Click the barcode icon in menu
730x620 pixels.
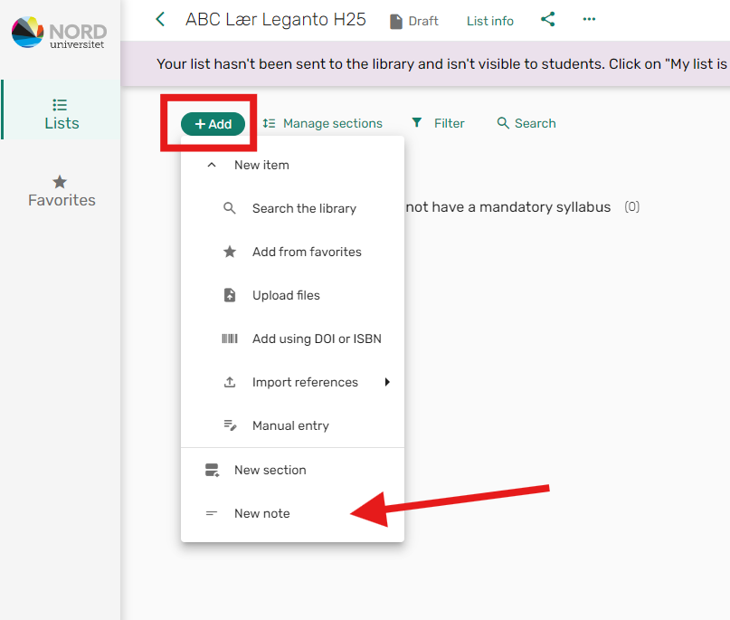coord(230,339)
